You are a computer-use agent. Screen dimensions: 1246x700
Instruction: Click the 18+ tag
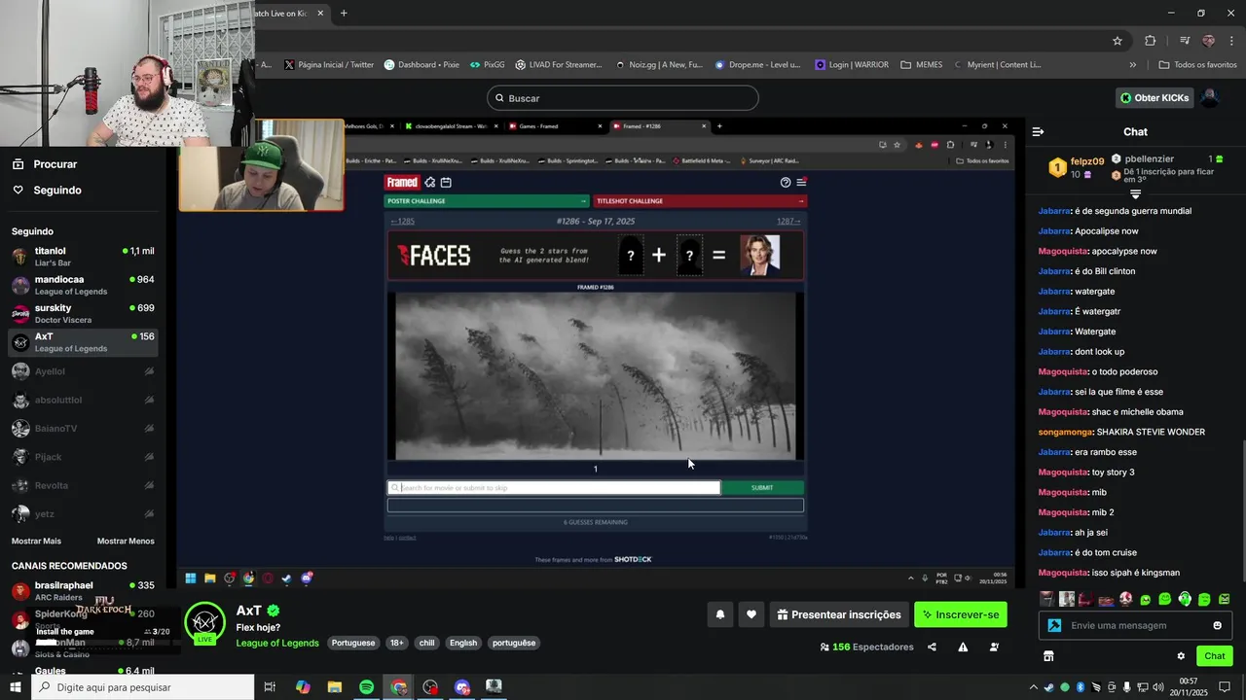click(396, 643)
